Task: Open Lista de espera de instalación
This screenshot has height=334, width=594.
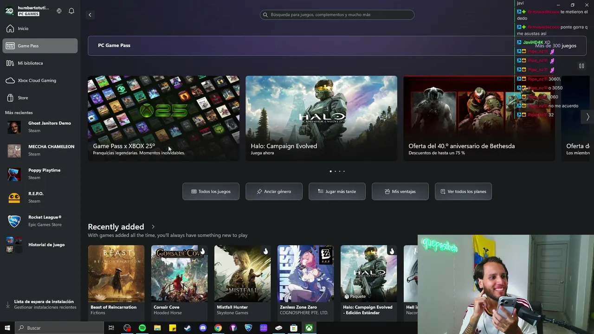Action: click(40, 304)
